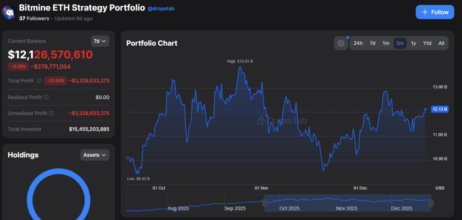Click info icon next to Unrealised Profit
The image size is (462, 220).
pos(51,113)
